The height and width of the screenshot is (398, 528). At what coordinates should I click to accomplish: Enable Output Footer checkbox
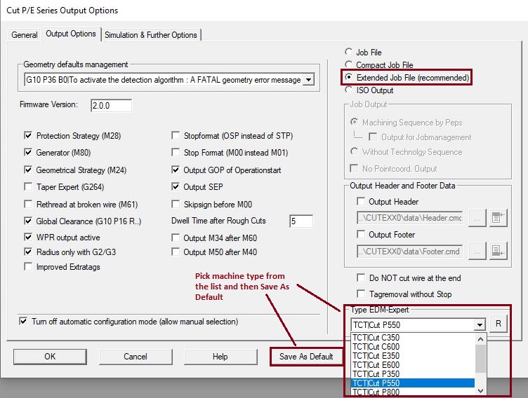tap(361, 235)
